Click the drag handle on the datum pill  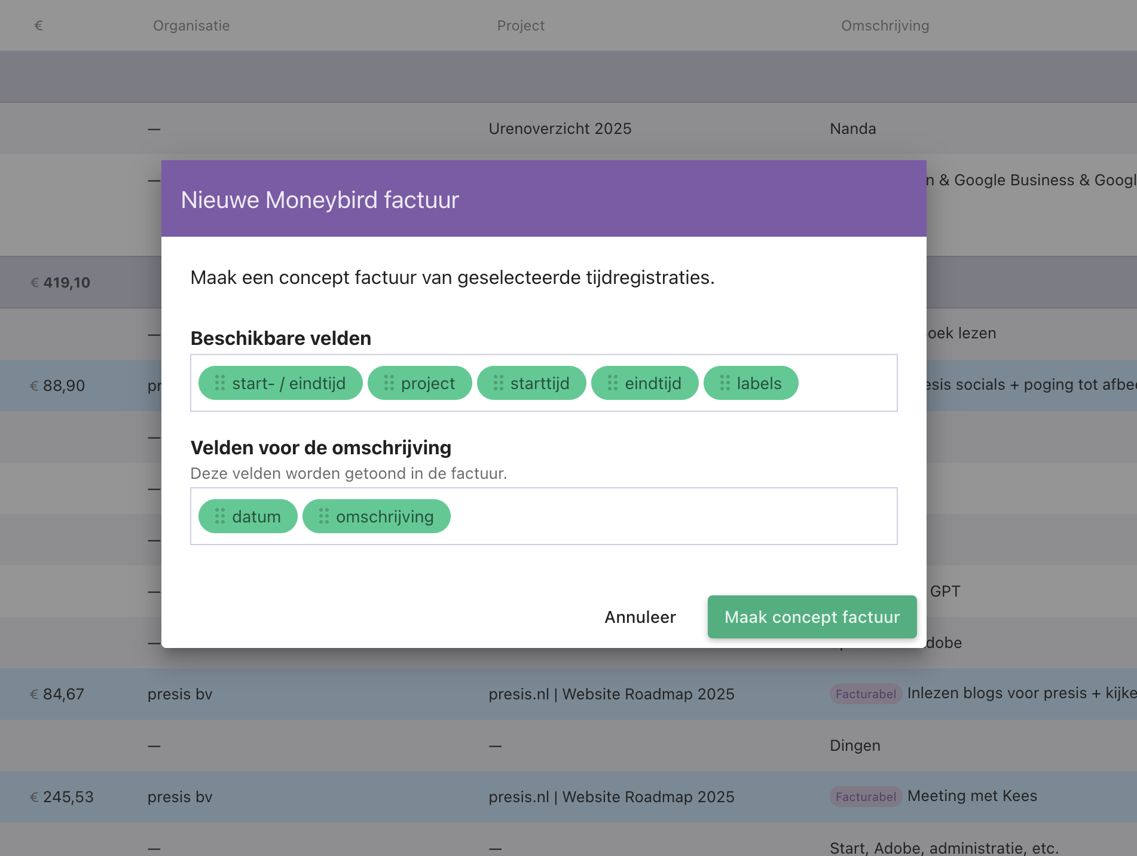219,516
